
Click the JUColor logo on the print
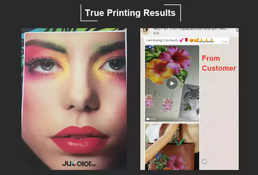tap(79, 164)
